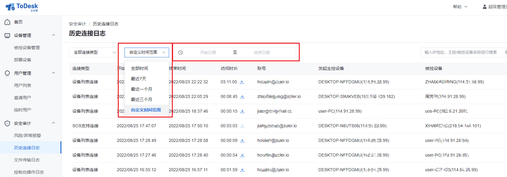This screenshot has width=507, height=177.
Task: Select 全部时间 option in dropdown
Action: pos(139,68)
